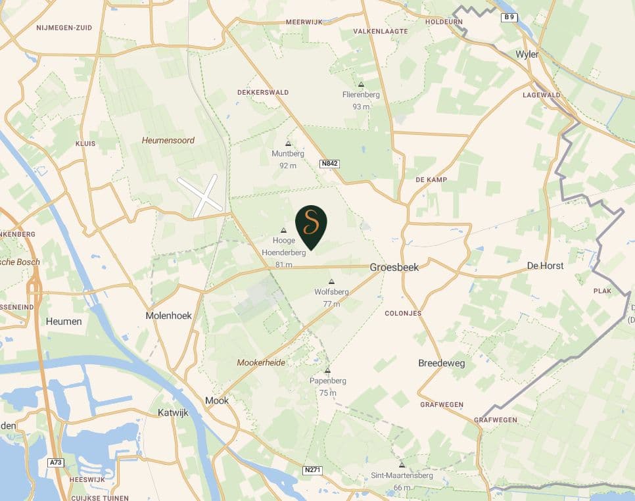635x501 pixels.
Task: Click the Hooge Hoenderberg peak icon
Action: click(283, 230)
